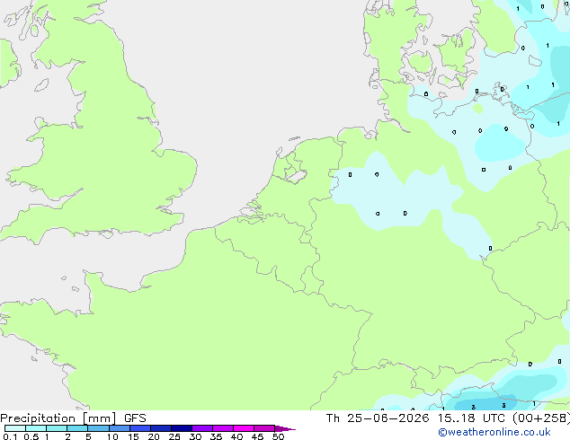Click the 0.1–0.5 mm palest legend swatch

pos(15,428)
